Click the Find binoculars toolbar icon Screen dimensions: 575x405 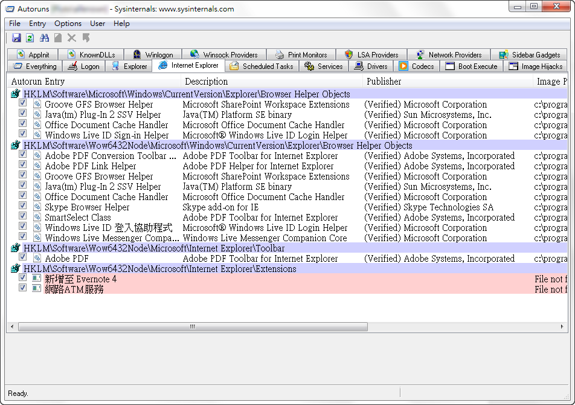[x=44, y=38]
